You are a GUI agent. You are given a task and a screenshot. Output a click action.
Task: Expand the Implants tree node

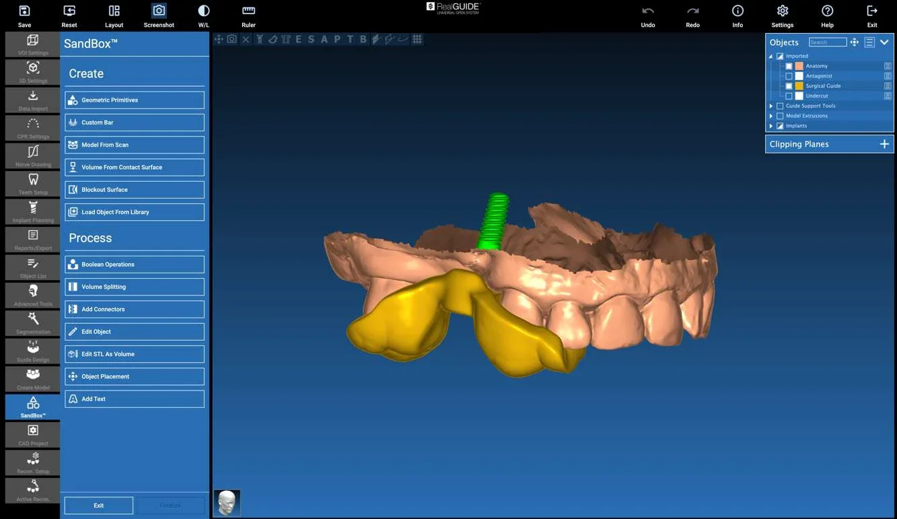tap(771, 126)
